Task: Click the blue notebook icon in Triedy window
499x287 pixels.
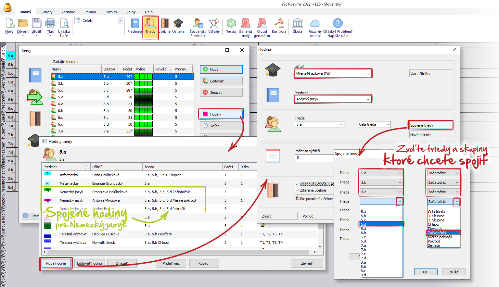Action: point(35,75)
